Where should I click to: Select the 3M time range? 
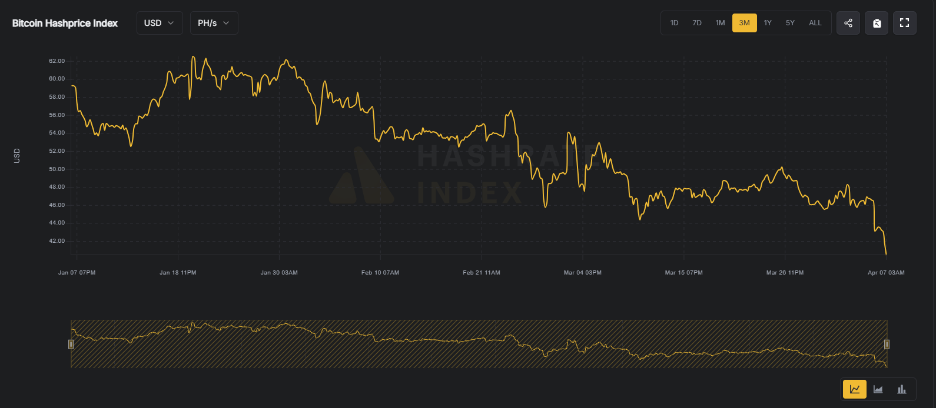click(x=745, y=23)
